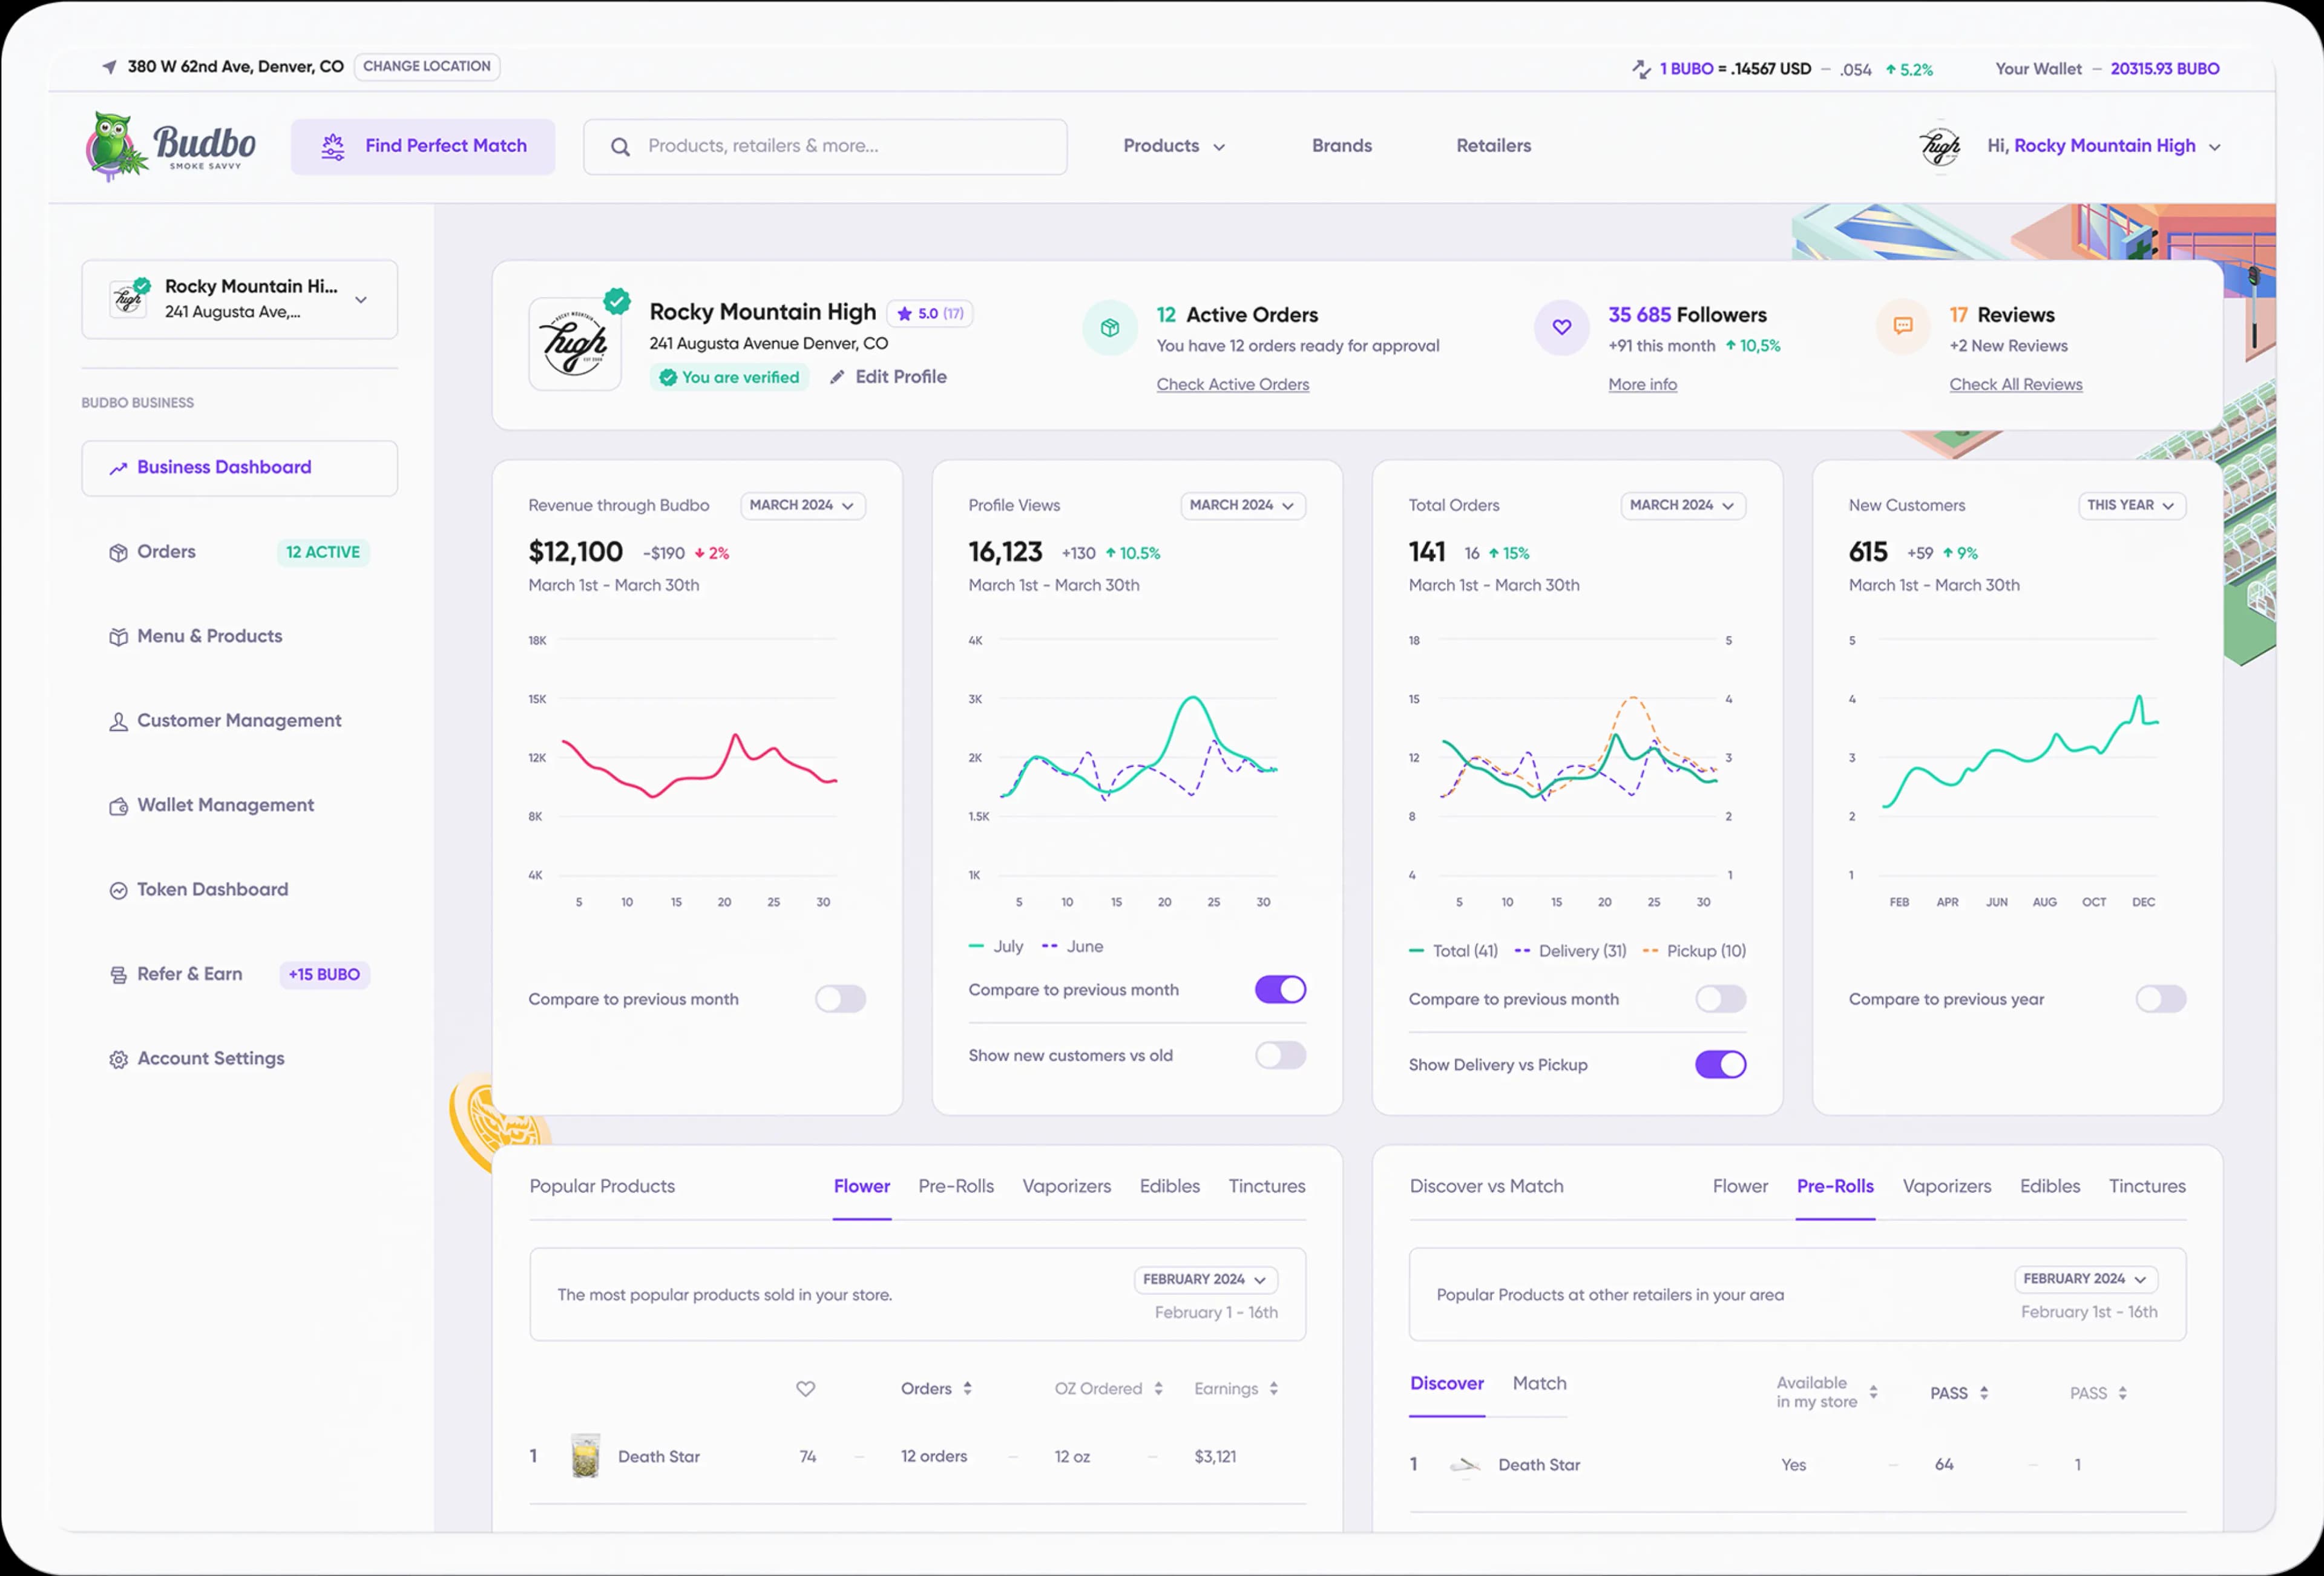Click the store logo in the profile card
This screenshot has height=1576, width=2324.
tap(575, 344)
